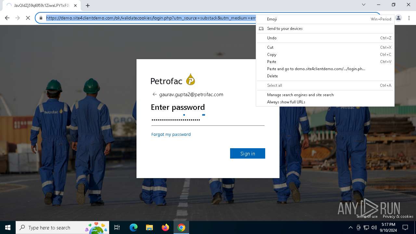
Task: Click the Forgot my password link
Action: [171, 134]
